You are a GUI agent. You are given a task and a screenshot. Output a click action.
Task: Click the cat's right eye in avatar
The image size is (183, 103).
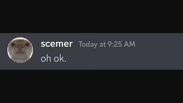27,44
